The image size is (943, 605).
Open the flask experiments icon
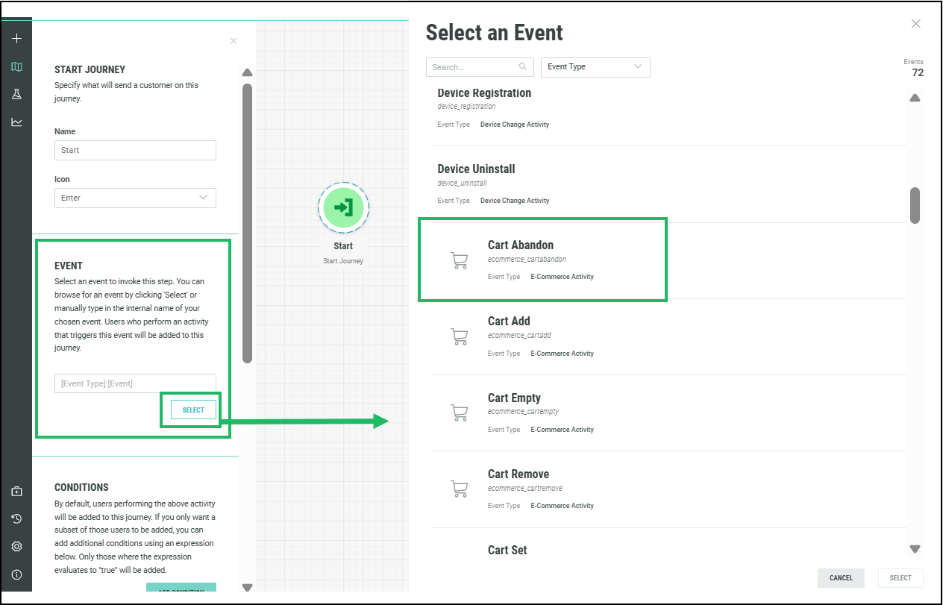click(16, 94)
